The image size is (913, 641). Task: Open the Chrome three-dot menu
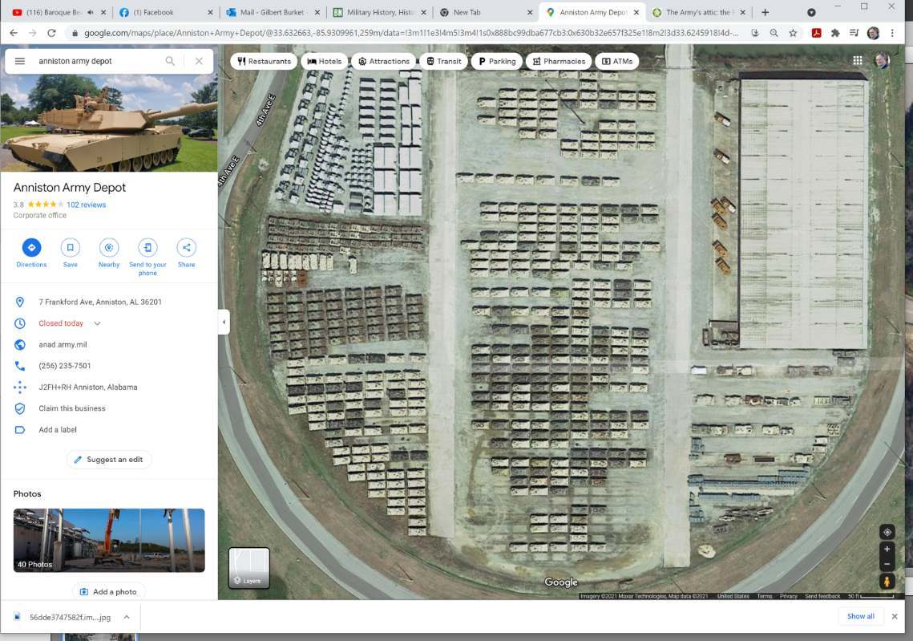pos(892,33)
